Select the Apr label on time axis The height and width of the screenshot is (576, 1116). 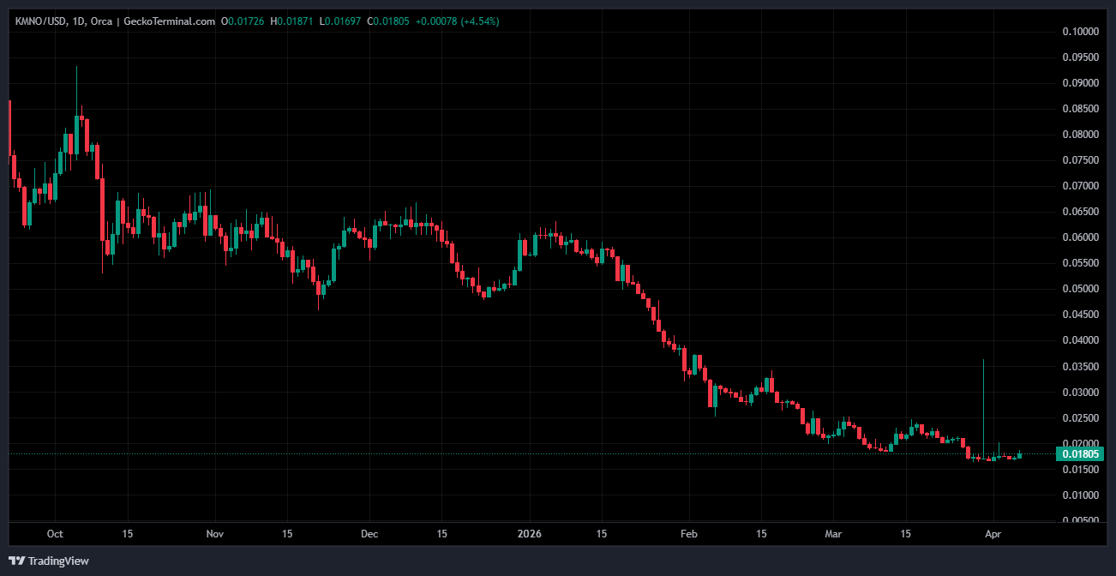pyautogui.click(x=993, y=534)
